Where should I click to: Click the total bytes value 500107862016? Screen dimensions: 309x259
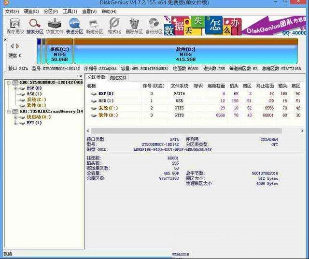pyautogui.click(x=265, y=173)
